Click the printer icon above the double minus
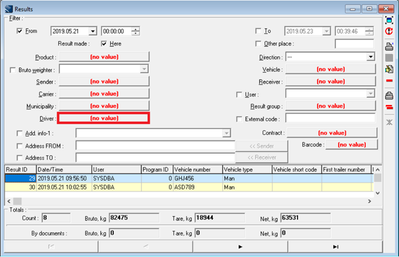Screen dimensions: 399x257 [389, 95]
